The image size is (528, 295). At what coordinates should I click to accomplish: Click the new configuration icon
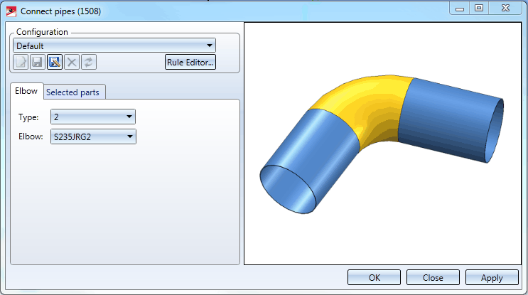(x=21, y=63)
